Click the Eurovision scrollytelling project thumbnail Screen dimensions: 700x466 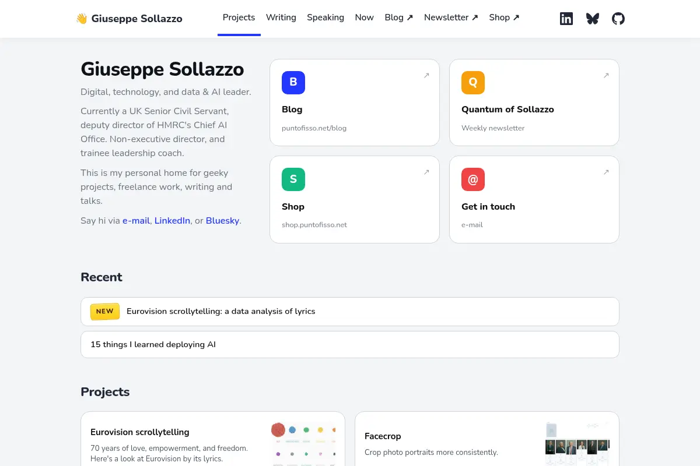303,444
